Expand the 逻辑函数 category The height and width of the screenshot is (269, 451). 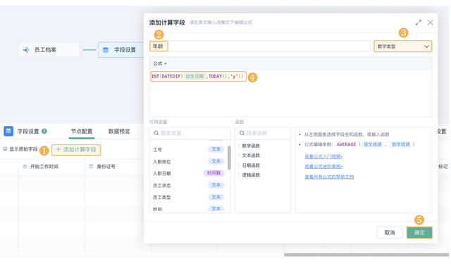(239, 175)
